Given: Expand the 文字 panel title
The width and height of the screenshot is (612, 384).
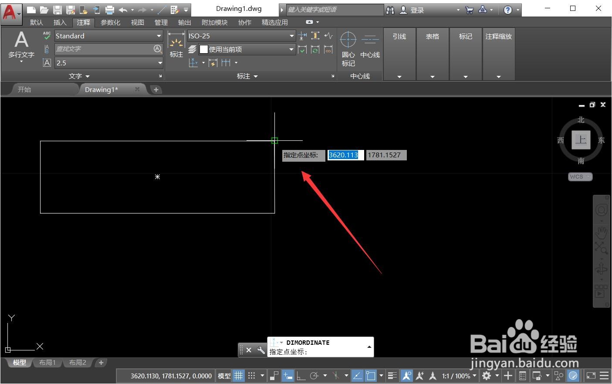Looking at the screenshot, I should point(79,76).
